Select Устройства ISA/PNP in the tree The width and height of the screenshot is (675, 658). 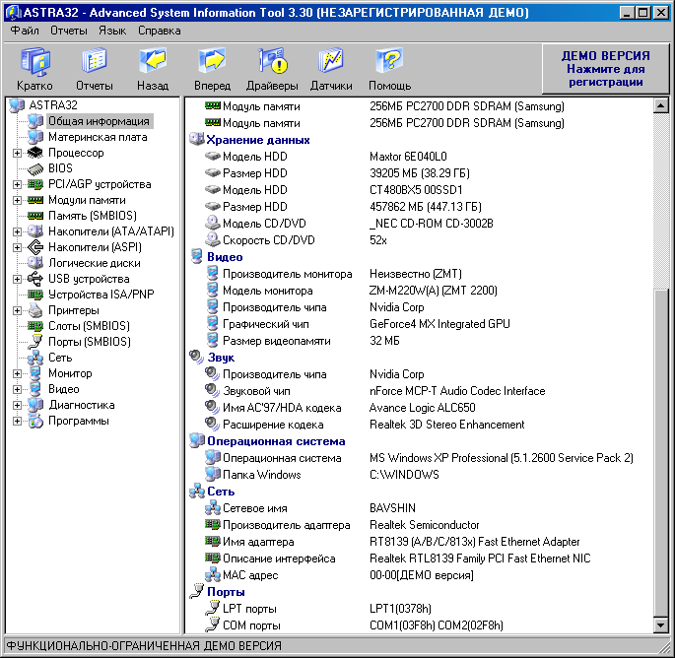pos(101,295)
